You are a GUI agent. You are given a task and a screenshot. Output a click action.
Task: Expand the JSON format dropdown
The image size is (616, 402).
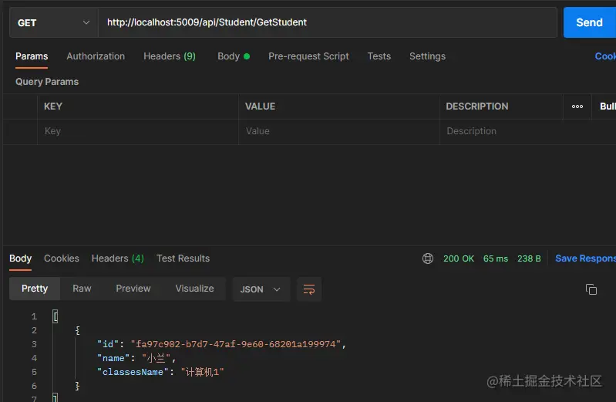pyautogui.click(x=261, y=289)
